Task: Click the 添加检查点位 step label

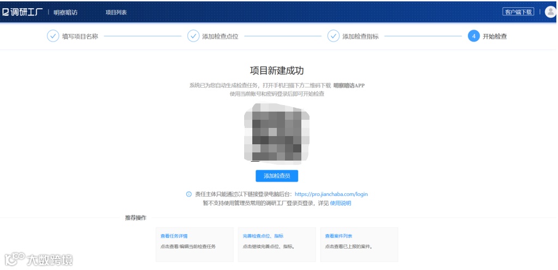Action: click(220, 36)
